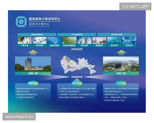Click the 人才支撑 badge
The image size is (154, 123).
121,83
